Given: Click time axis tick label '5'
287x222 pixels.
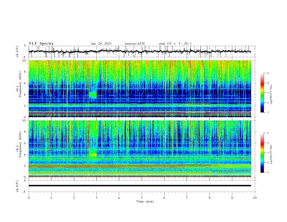Looking at the screenshot, I should click(x=142, y=198).
